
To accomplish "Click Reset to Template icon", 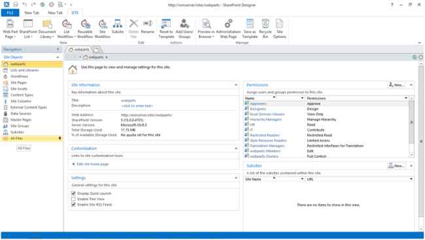I will tap(166, 24).
